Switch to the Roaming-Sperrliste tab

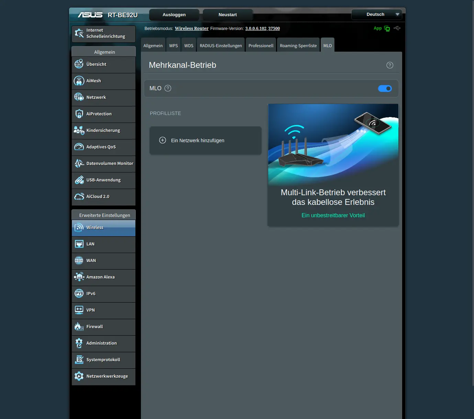[298, 45]
